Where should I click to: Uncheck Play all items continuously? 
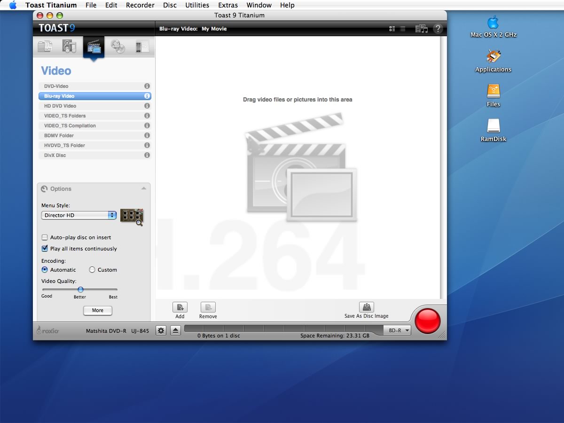pyautogui.click(x=45, y=249)
